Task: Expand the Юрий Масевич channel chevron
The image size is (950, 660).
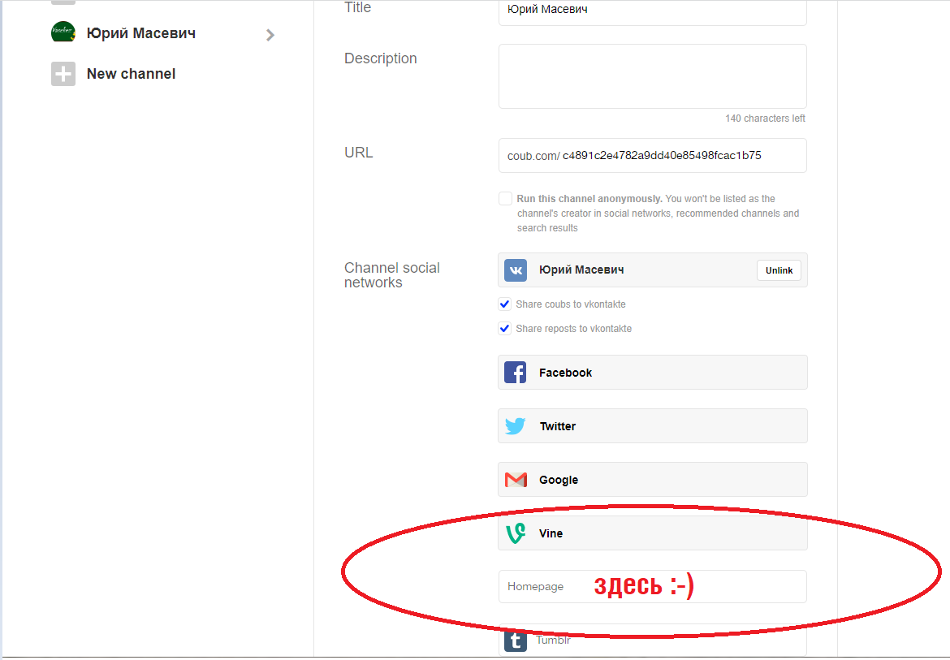Action: [270, 35]
